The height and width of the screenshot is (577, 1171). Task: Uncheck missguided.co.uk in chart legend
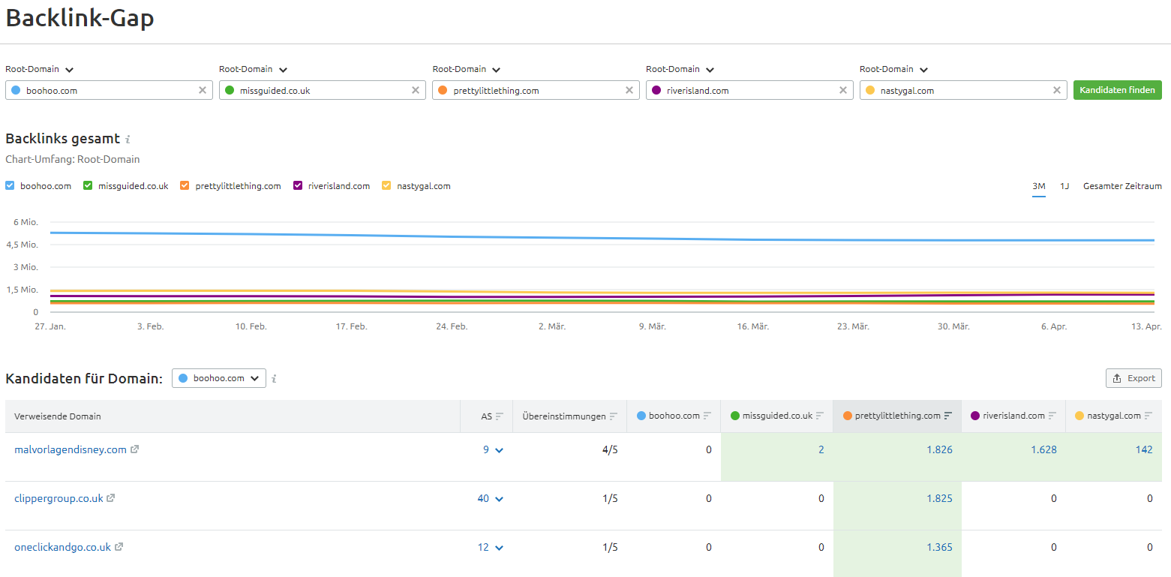88,186
